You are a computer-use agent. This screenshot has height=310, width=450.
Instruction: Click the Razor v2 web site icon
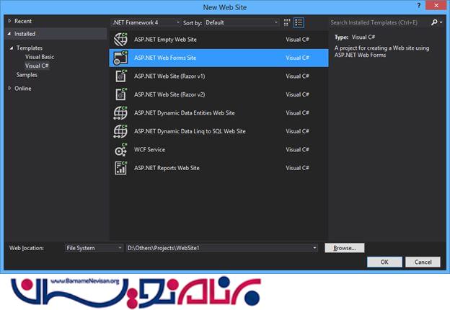(x=120, y=94)
